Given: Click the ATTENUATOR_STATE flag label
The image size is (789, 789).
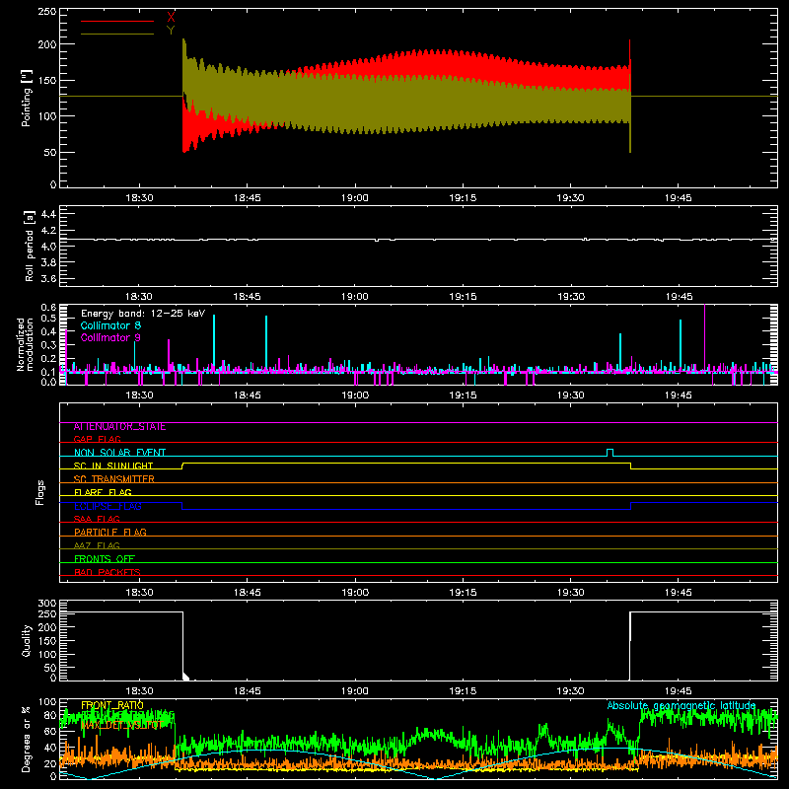Looking at the screenshot, I should pos(119,427).
